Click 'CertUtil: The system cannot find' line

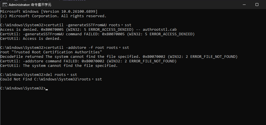coord(59,66)
